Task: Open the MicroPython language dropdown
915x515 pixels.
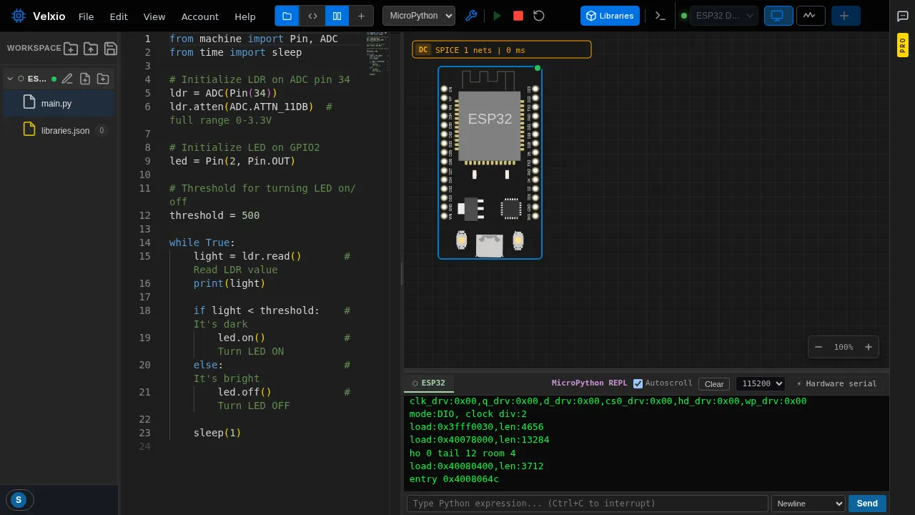Action: click(x=419, y=16)
